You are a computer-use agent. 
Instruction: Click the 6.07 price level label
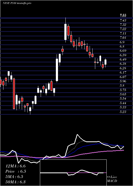(123, 77)
